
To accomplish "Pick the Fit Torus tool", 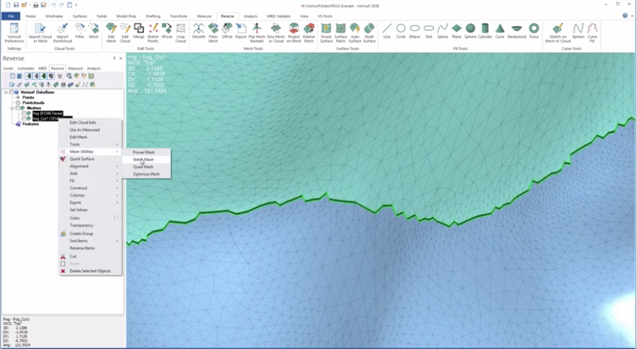I will (534, 31).
